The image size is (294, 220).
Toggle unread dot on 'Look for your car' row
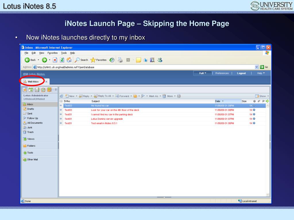(x=254, y=110)
